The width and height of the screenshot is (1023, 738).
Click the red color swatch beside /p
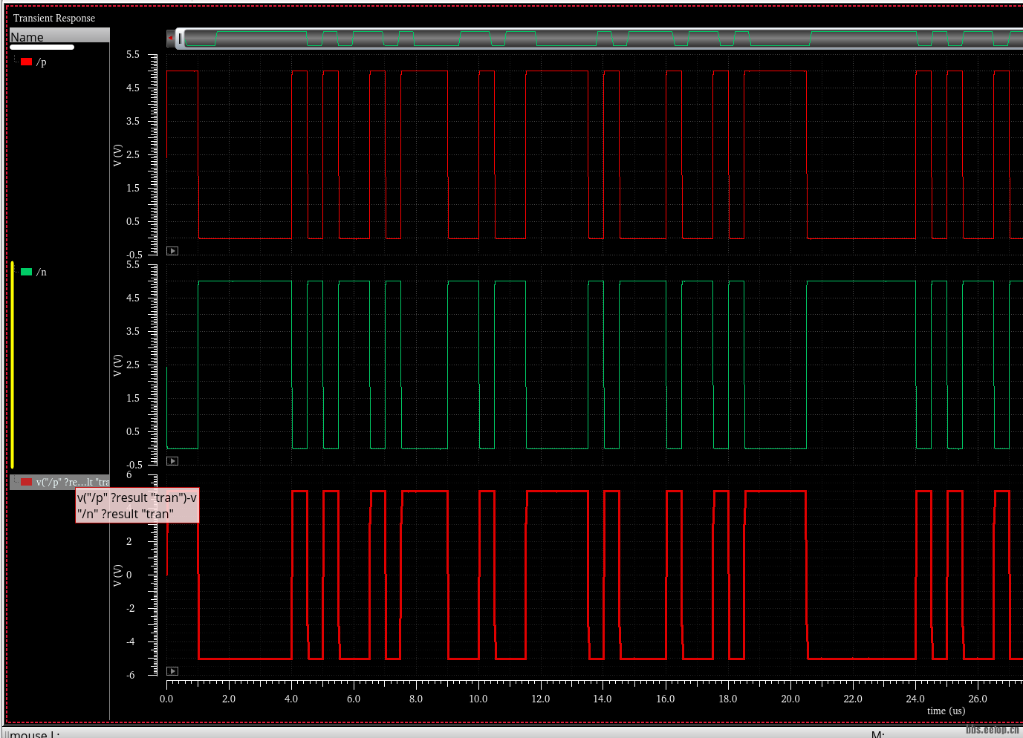[x=27, y=62]
